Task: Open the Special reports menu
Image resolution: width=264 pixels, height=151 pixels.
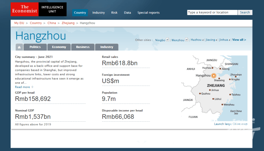Action: pyautogui.click(x=148, y=12)
